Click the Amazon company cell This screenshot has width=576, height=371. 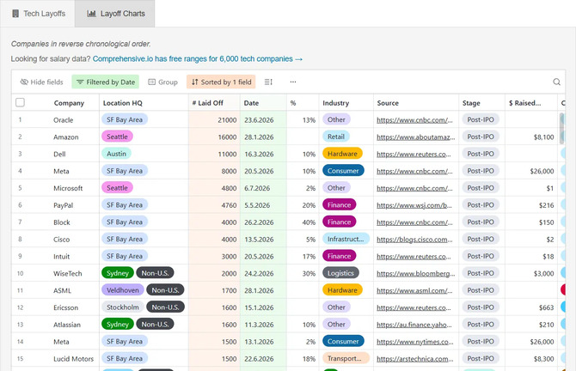click(x=66, y=137)
